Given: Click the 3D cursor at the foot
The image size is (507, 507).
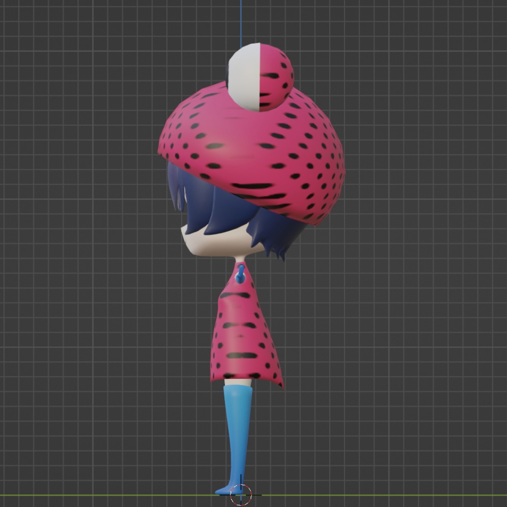Looking at the screenshot, I should click(241, 495).
